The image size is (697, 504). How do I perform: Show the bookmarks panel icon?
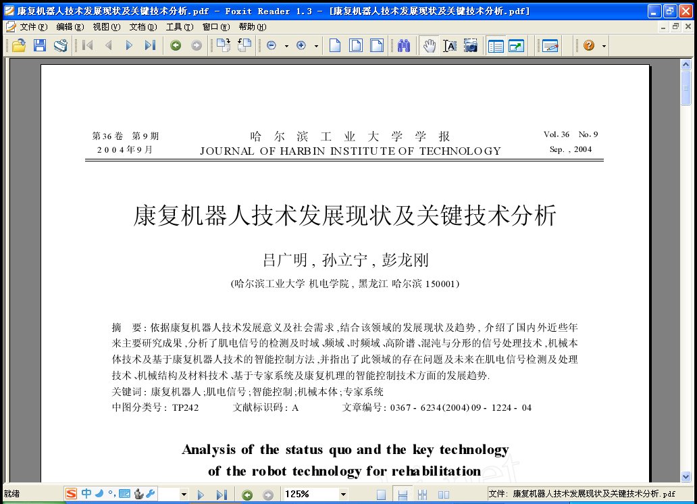point(496,45)
